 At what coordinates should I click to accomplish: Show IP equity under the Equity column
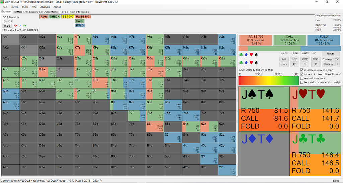tap(305, 64)
